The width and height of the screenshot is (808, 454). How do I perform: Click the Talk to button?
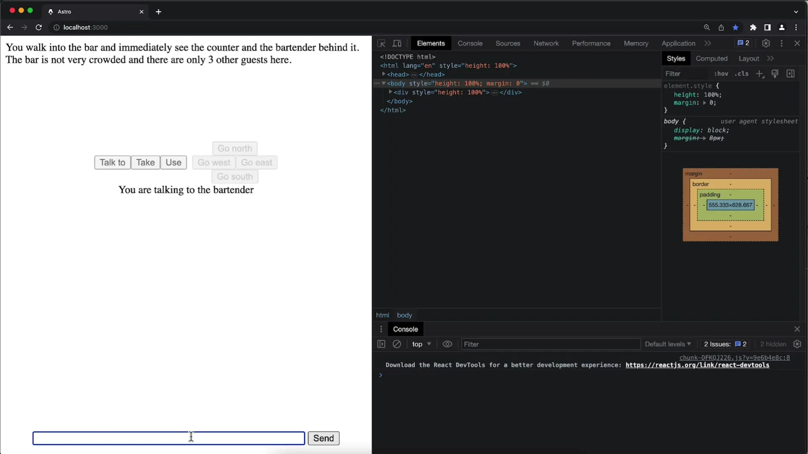(112, 162)
